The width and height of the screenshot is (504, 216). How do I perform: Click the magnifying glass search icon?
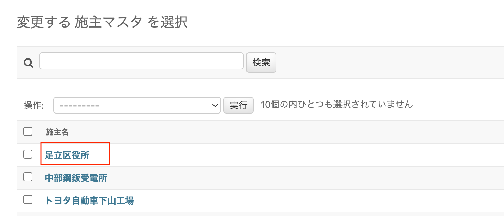tap(28, 63)
